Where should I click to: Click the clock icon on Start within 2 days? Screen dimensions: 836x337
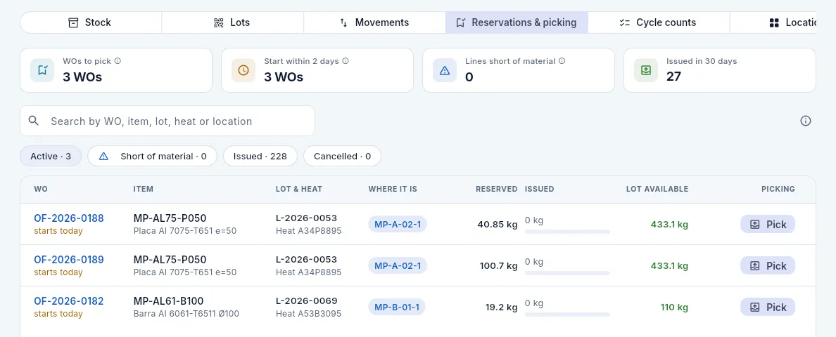243,70
